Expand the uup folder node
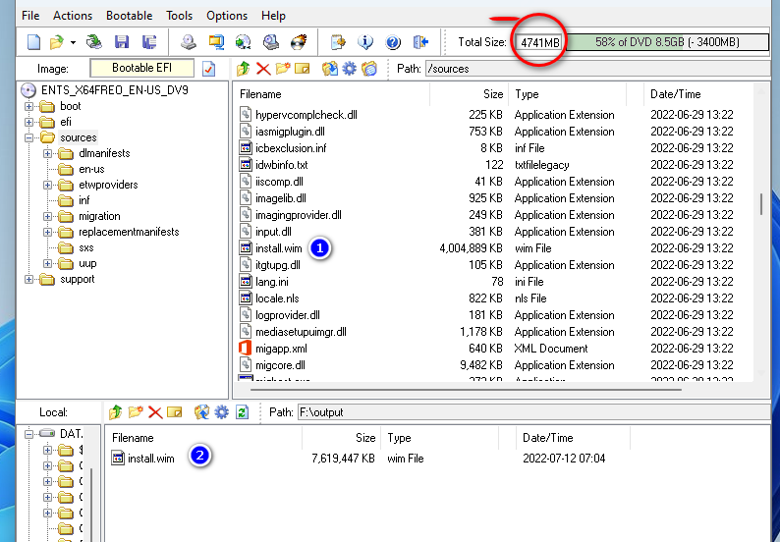This screenshot has height=542, width=780. (x=48, y=263)
